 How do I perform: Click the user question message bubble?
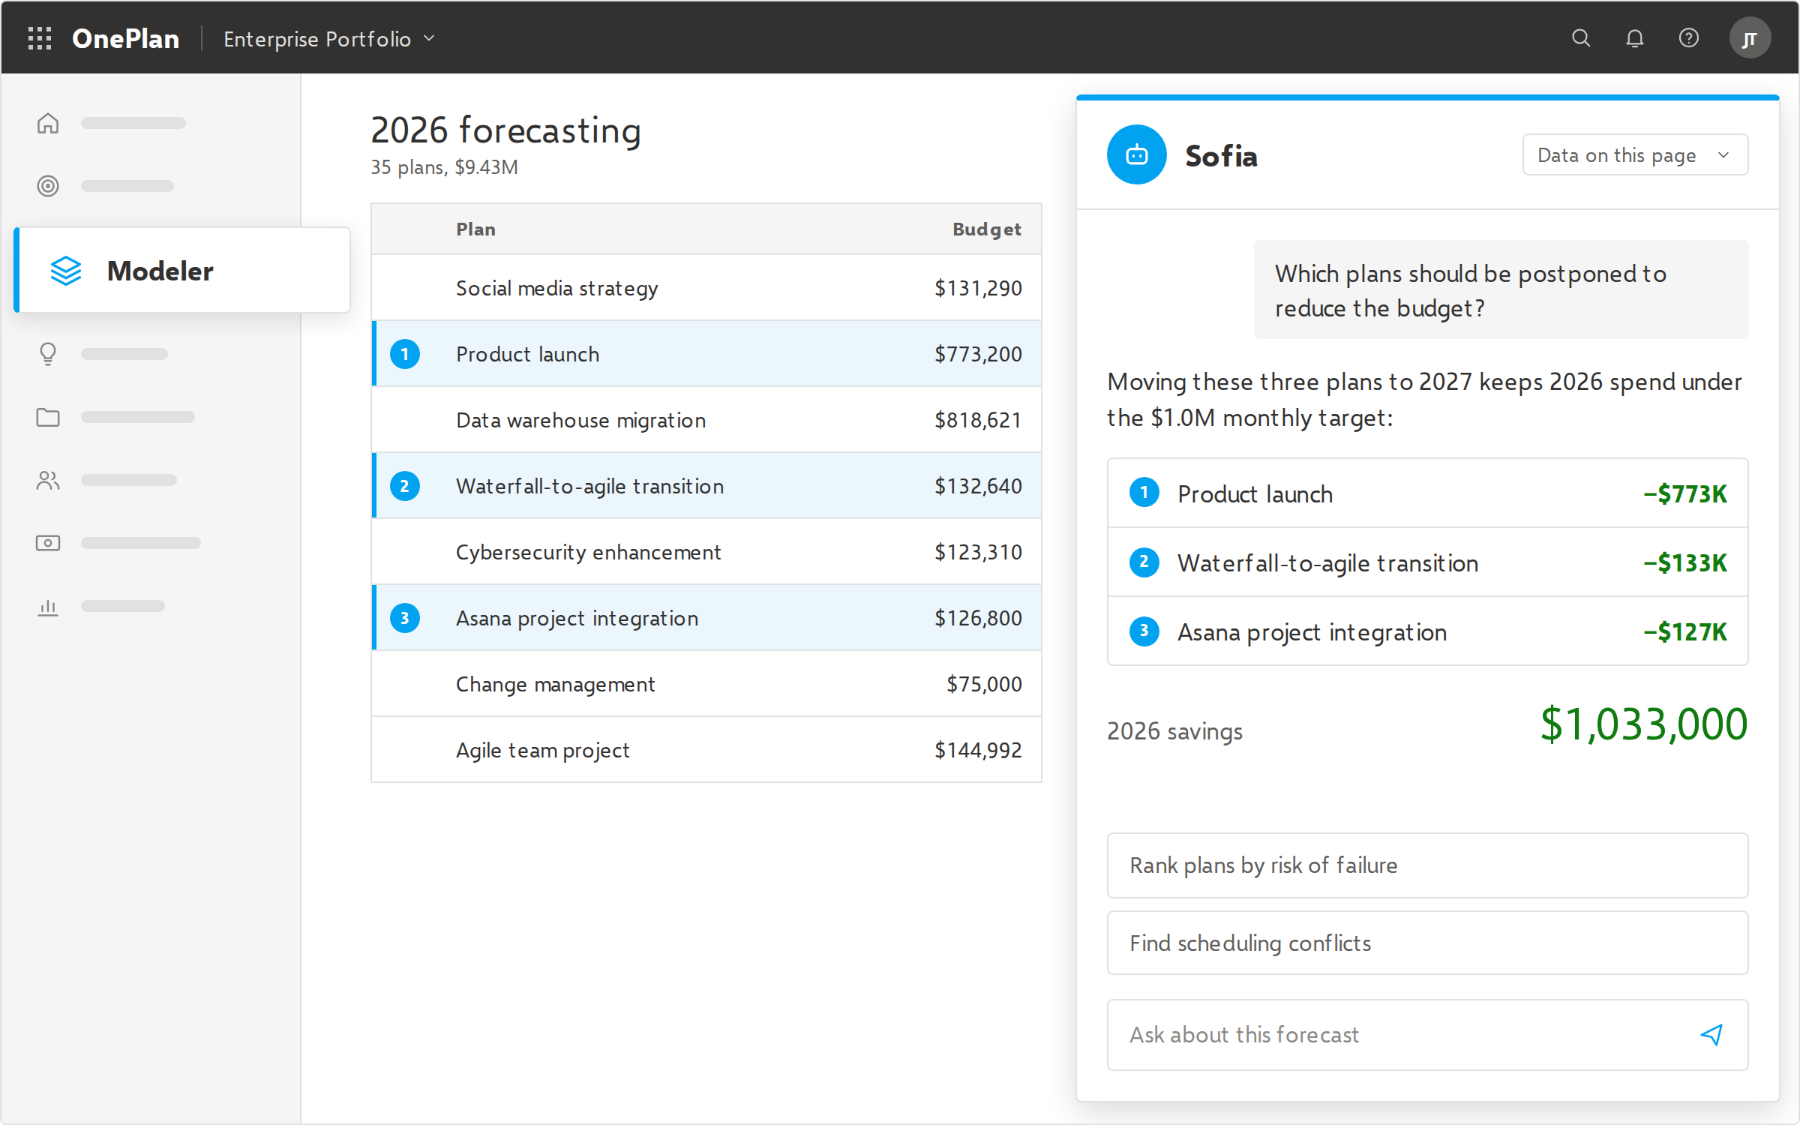point(1501,290)
